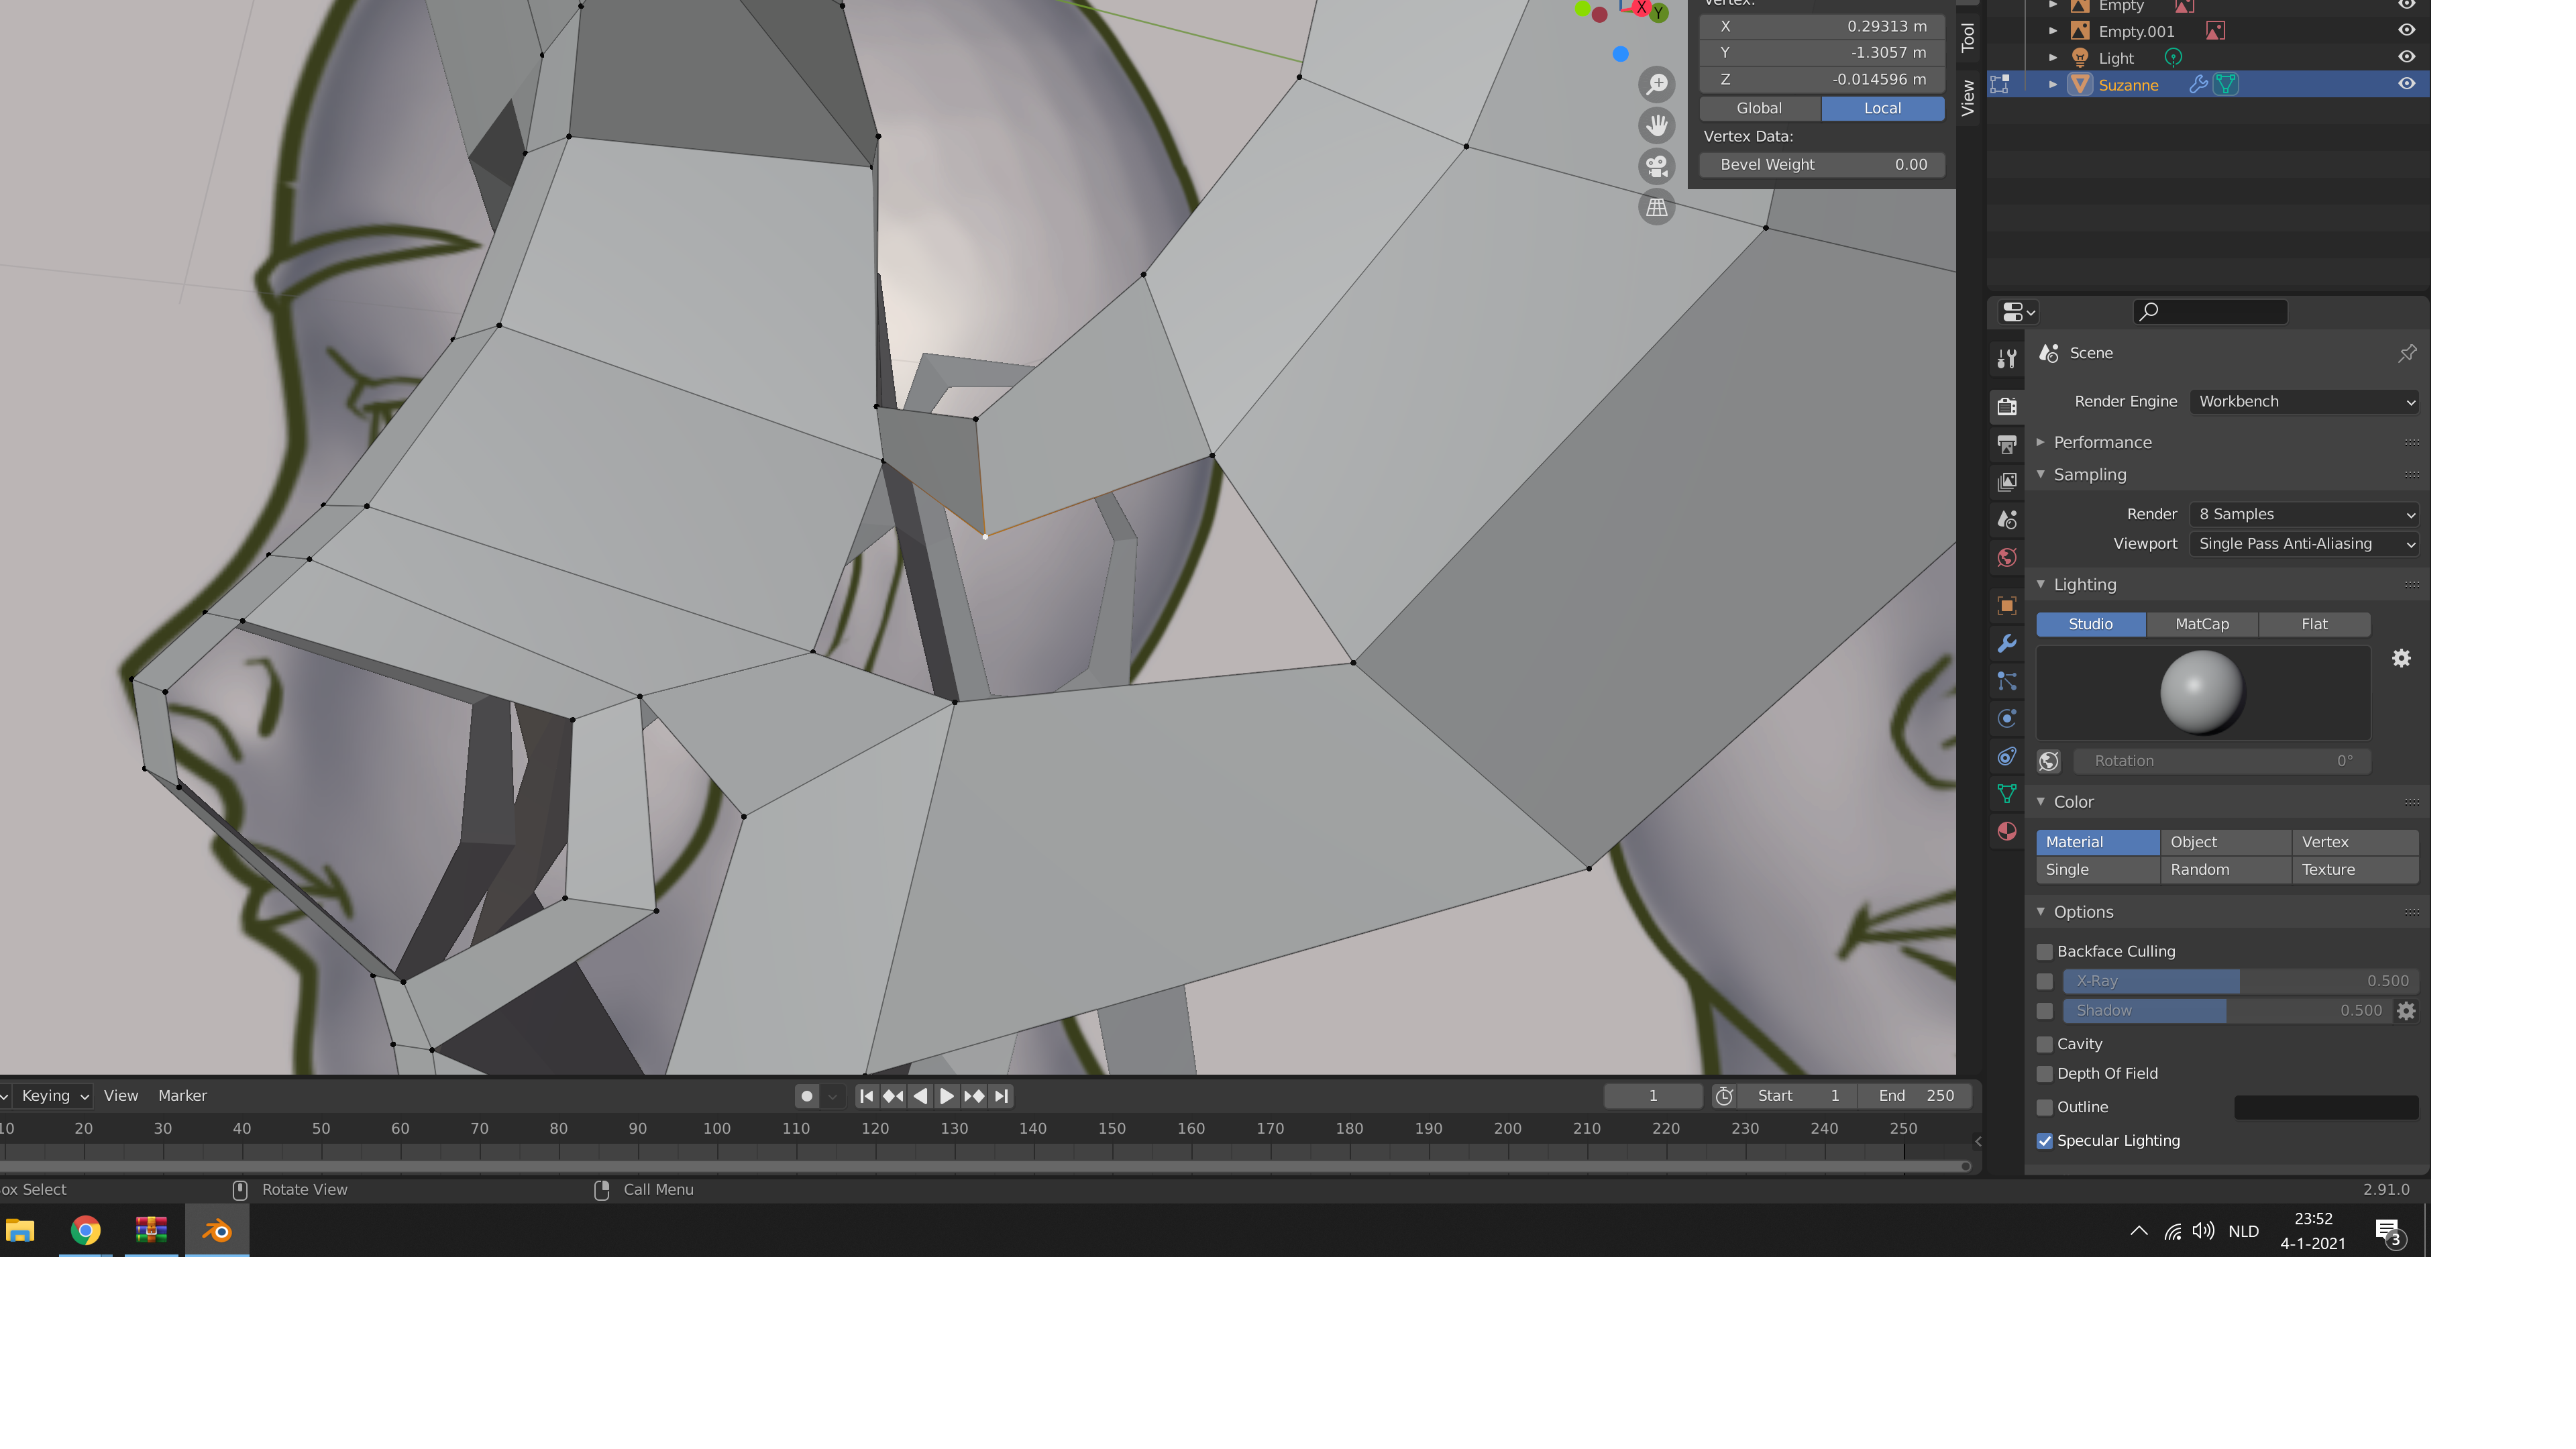
Task: Toggle the camera view icon
Action: click(1657, 166)
